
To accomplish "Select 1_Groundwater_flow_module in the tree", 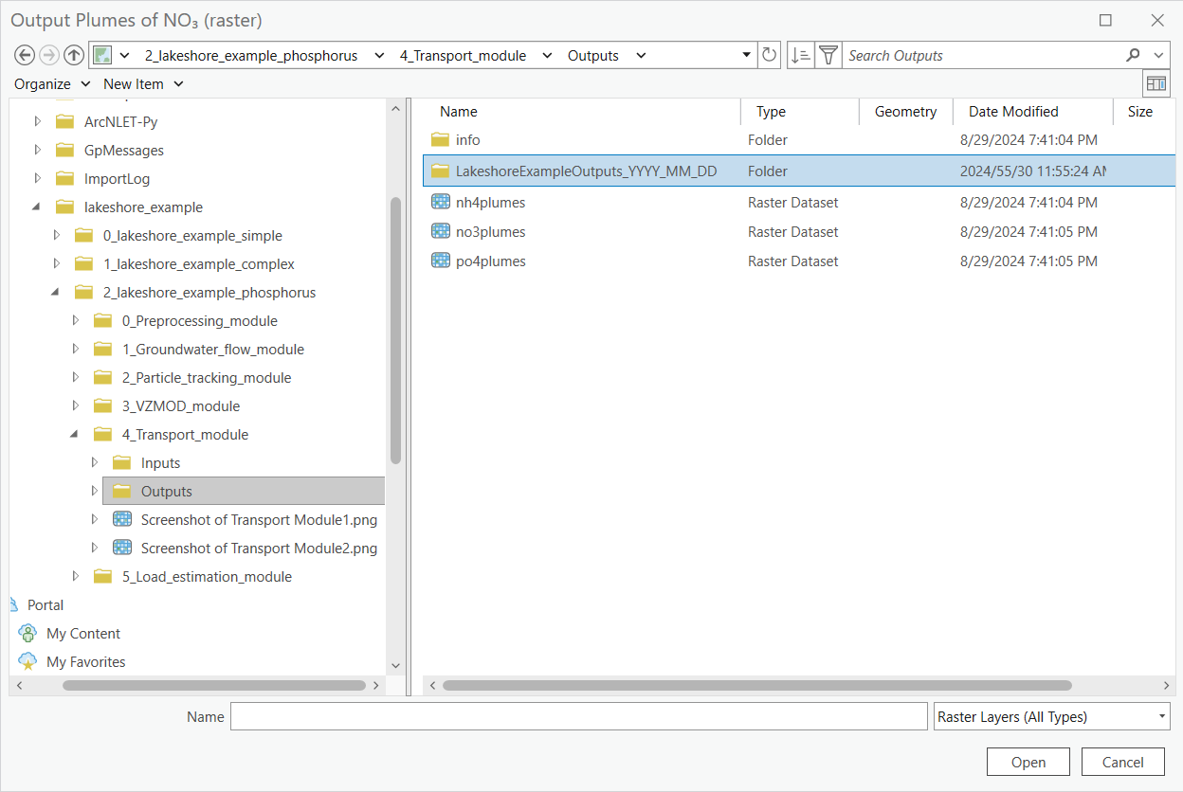I will click(213, 349).
